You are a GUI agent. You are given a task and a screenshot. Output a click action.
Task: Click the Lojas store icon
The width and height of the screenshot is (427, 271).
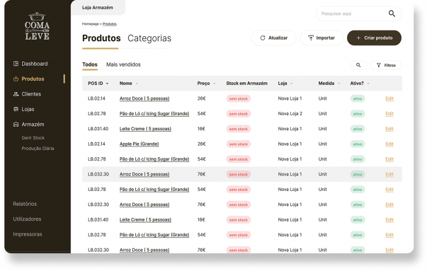point(16,109)
